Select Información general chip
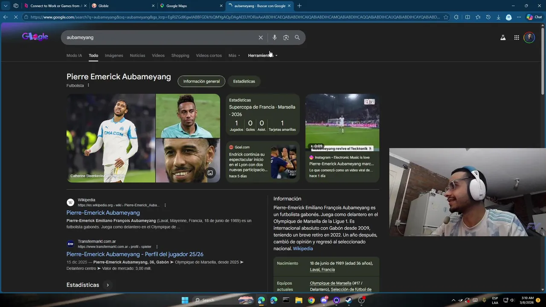 pos(201,81)
